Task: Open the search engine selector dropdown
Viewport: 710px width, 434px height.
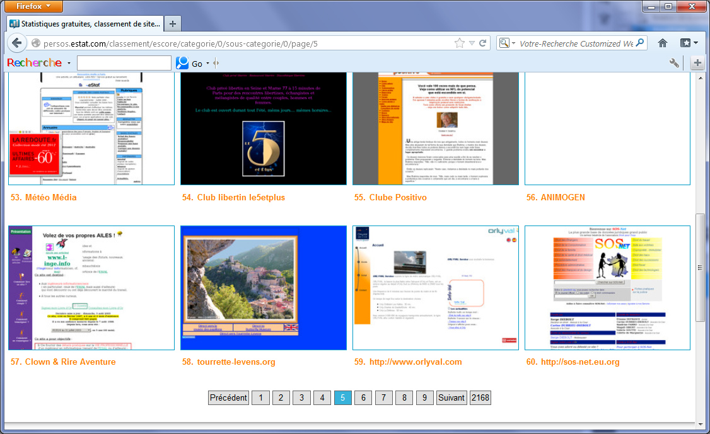Action: (x=513, y=43)
